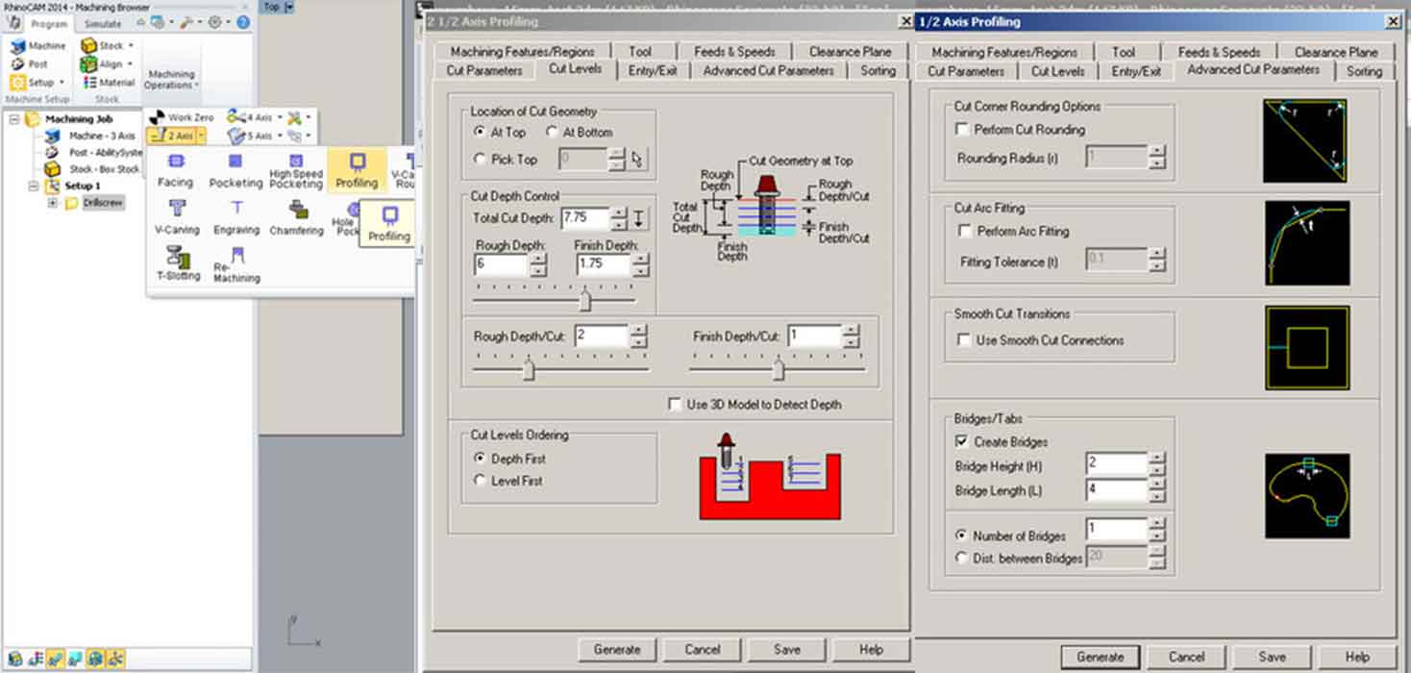Open the 4 Axis dropdown arrow

pos(280,117)
